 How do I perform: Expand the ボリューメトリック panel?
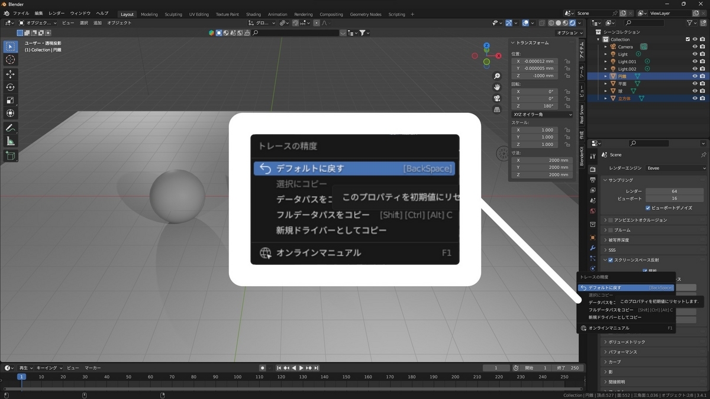[x=627, y=342]
